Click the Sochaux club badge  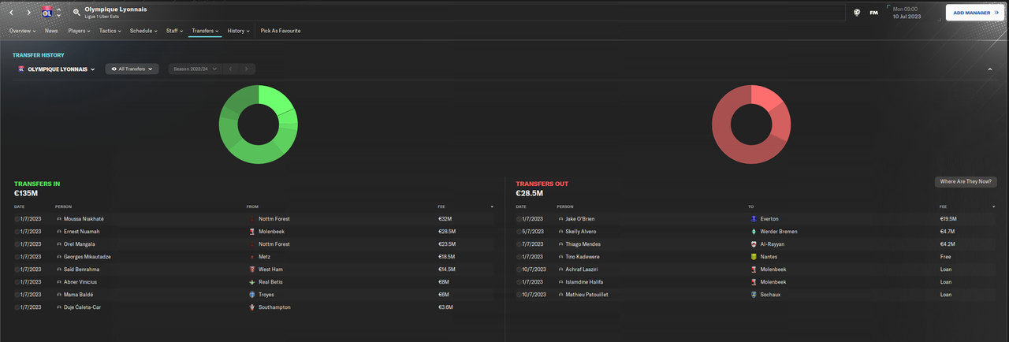(x=754, y=295)
